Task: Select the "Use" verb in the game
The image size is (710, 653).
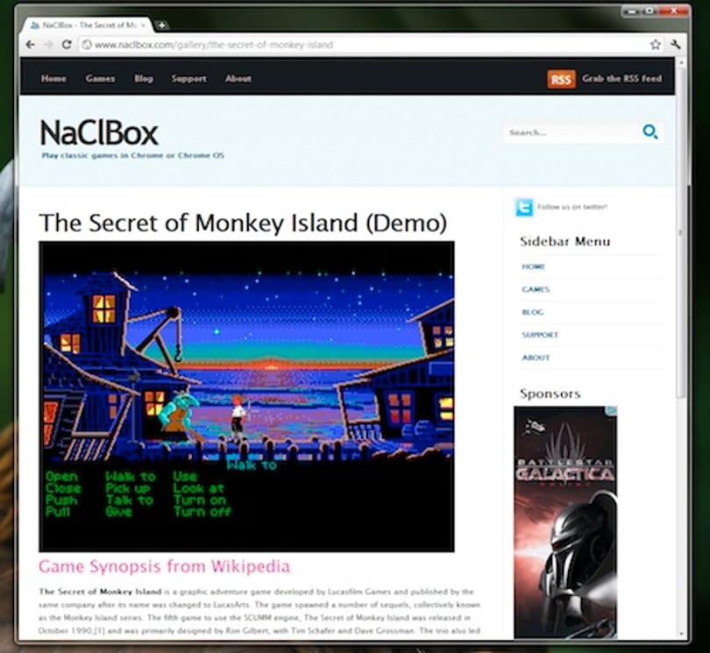Action: [185, 477]
